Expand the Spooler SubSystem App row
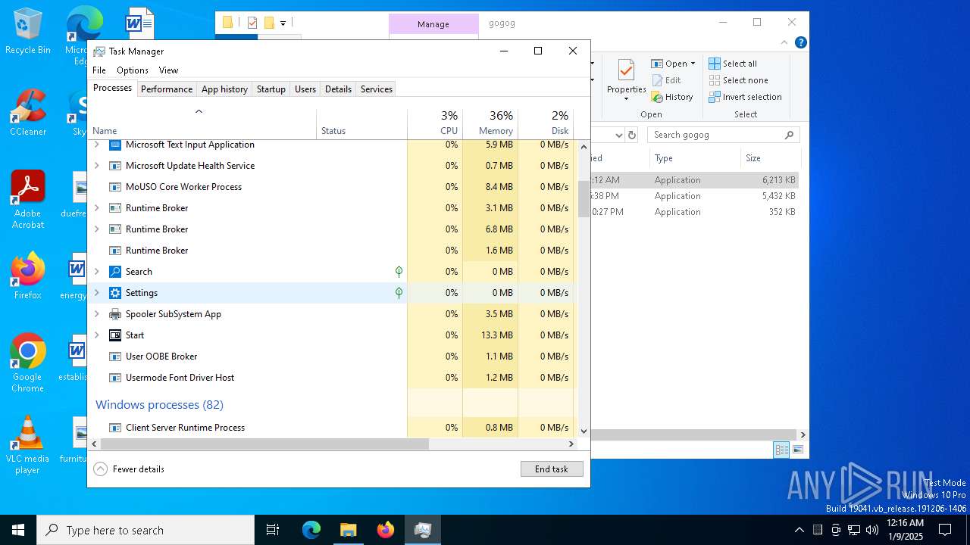970x545 pixels. click(x=96, y=314)
